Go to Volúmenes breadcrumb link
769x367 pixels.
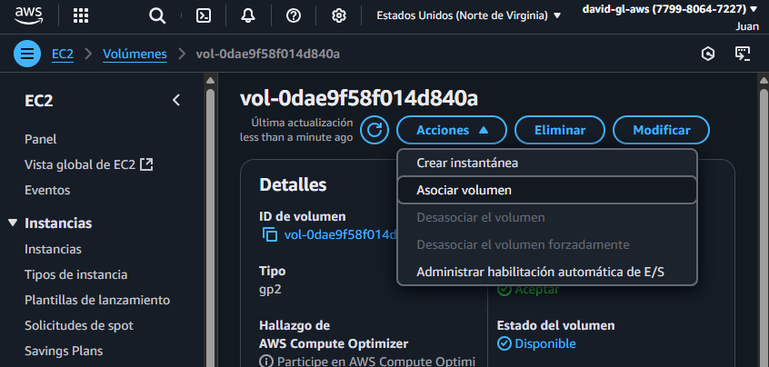[135, 54]
